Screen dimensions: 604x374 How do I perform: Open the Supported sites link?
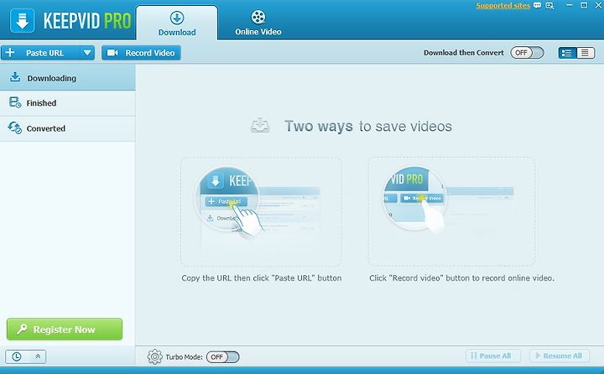pos(502,5)
